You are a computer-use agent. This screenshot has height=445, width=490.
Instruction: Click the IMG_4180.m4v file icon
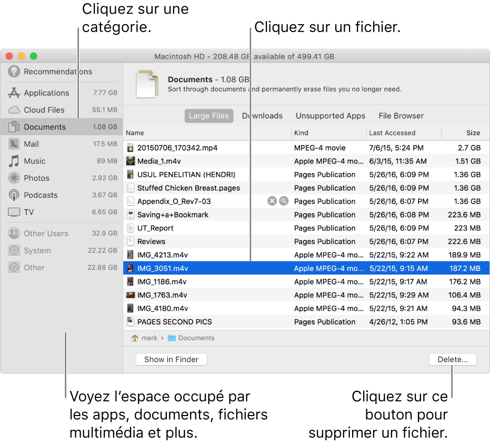(x=131, y=309)
